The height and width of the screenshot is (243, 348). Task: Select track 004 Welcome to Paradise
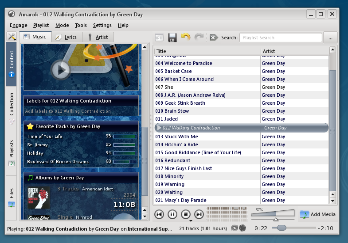[x=242, y=63]
